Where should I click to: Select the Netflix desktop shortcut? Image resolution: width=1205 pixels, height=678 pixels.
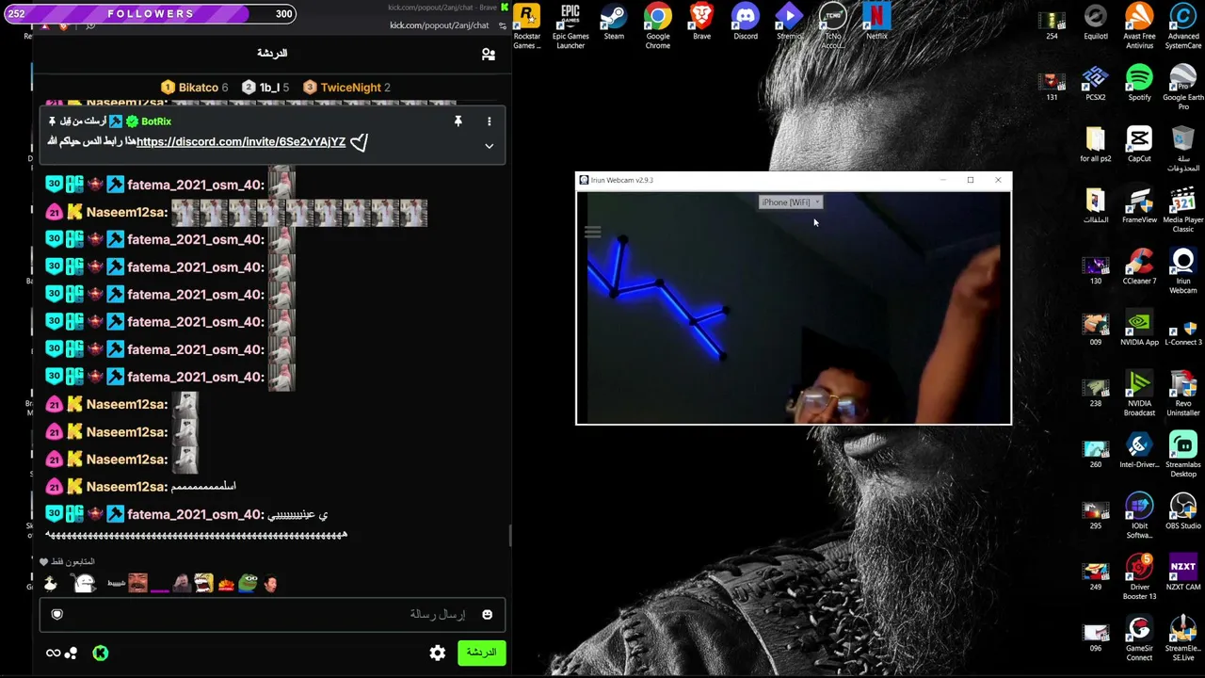tap(876, 24)
